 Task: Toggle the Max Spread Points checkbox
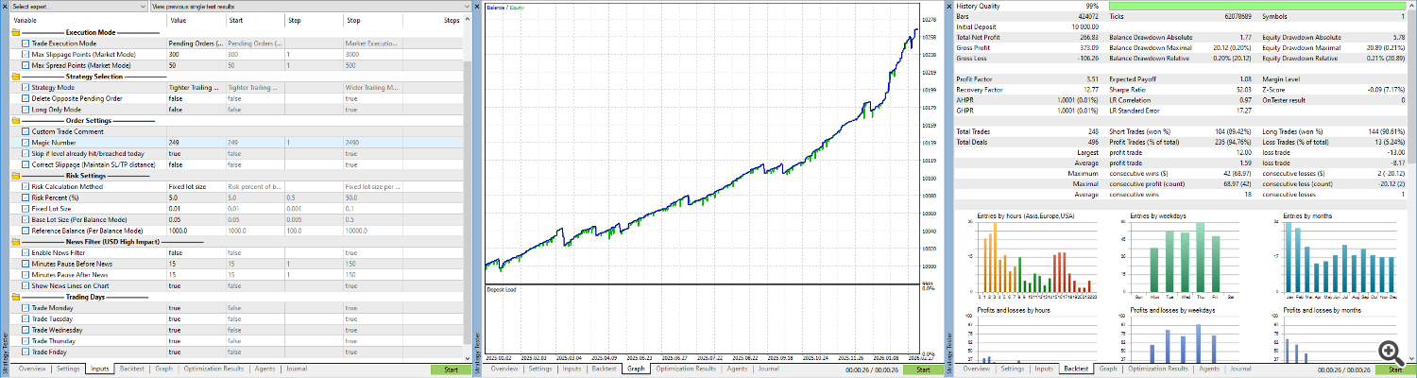[25, 65]
